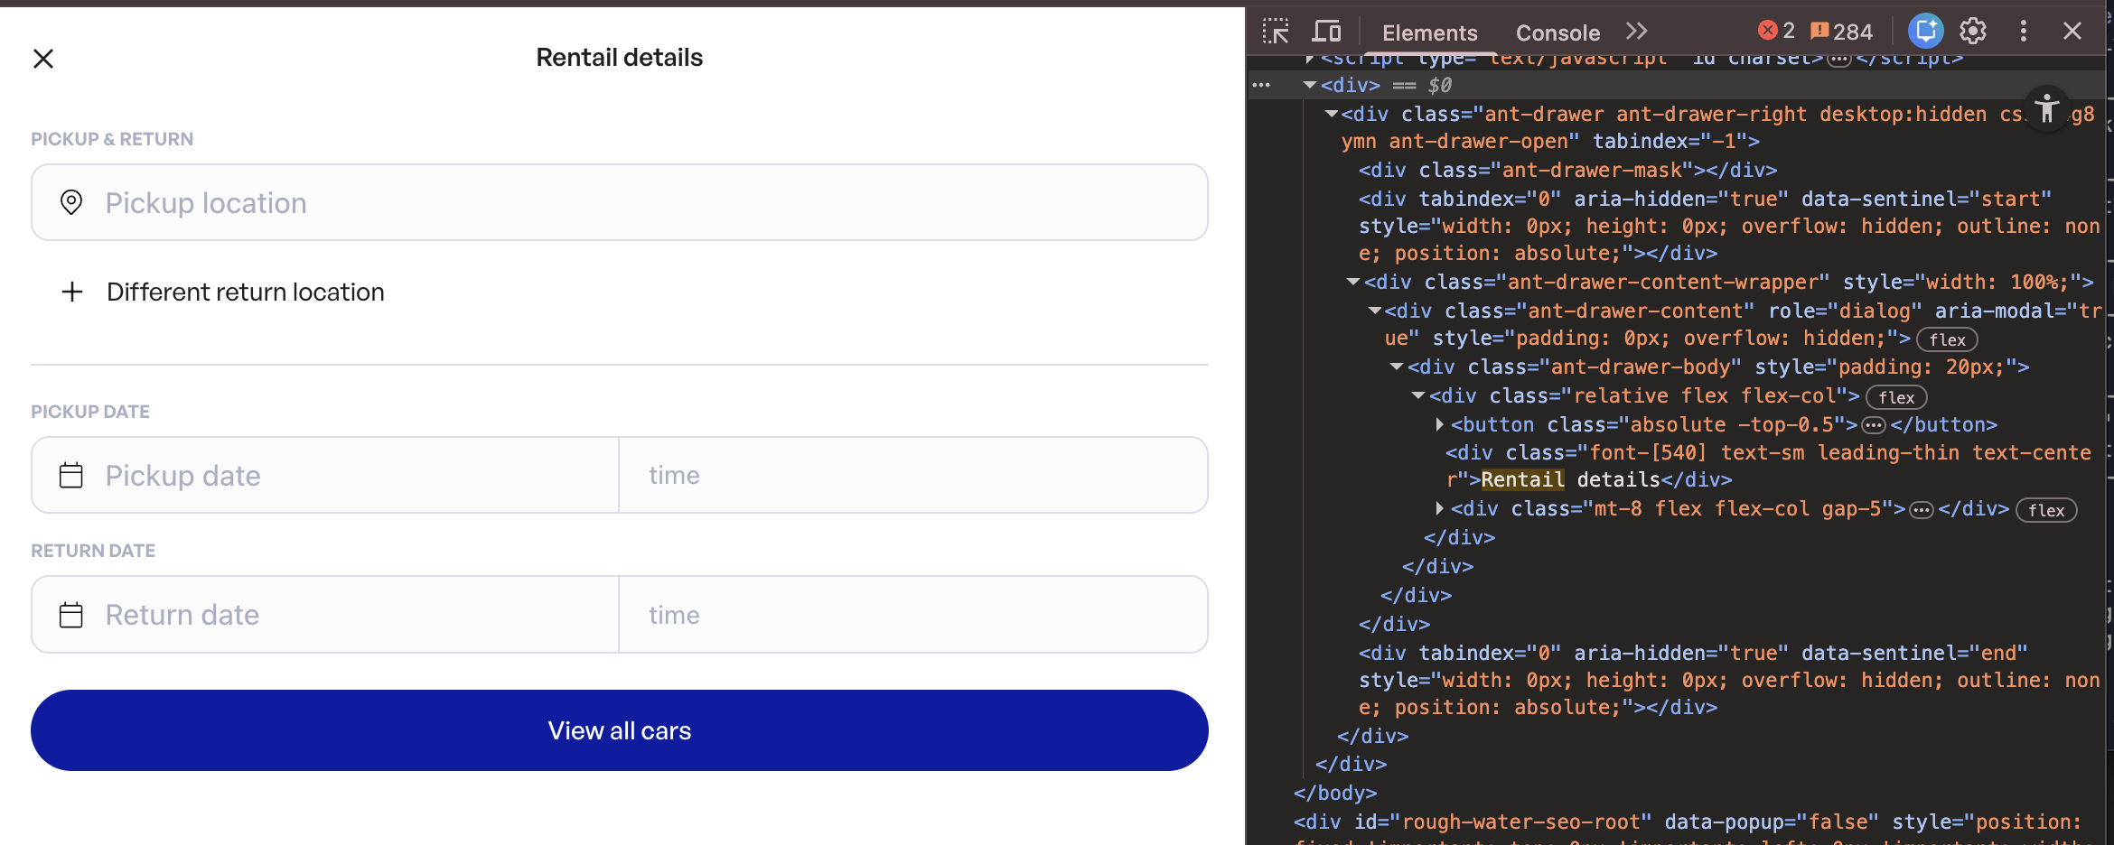Click the flex badge on relative flex-col div
2114x845 pixels.
coord(1896,397)
